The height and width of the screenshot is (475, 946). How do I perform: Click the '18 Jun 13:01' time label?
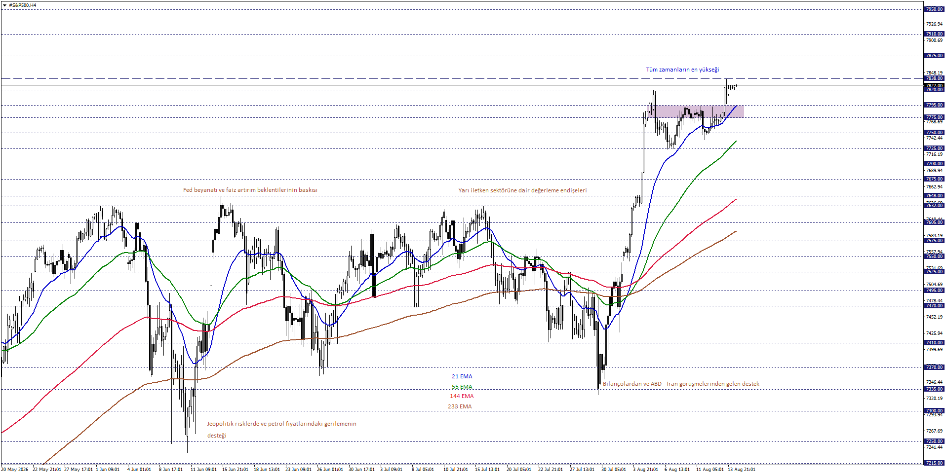(267, 470)
